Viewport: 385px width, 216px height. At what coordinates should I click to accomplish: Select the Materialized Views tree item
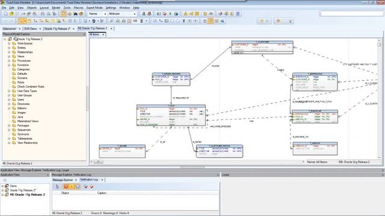point(28,121)
